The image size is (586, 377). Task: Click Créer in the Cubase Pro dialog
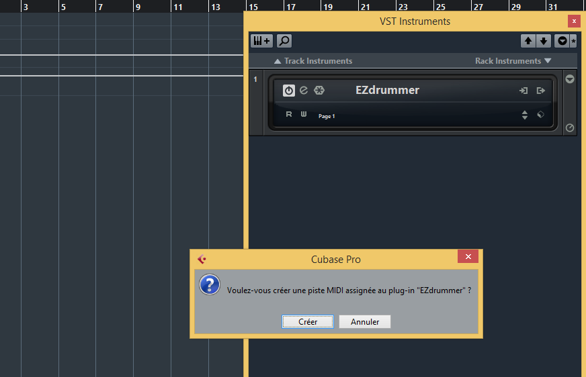click(x=308, y=322)
